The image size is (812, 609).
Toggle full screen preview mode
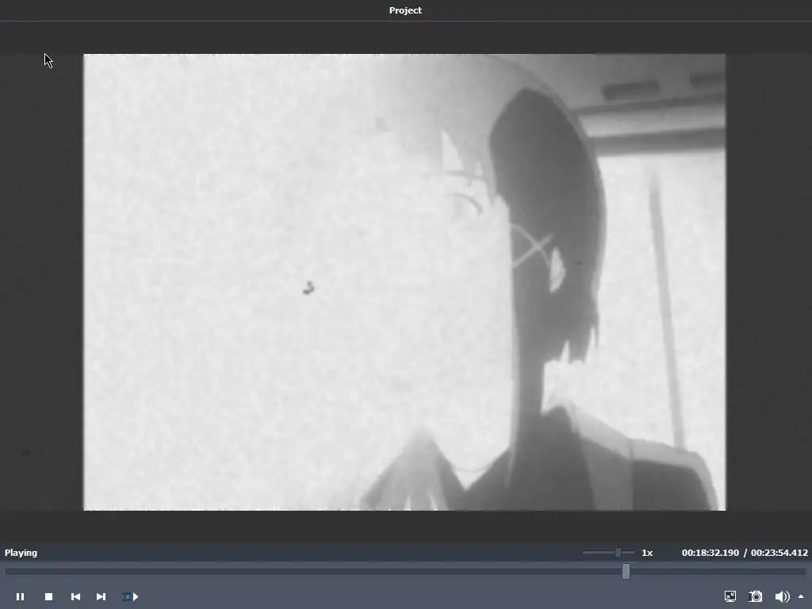pos(730,596)
